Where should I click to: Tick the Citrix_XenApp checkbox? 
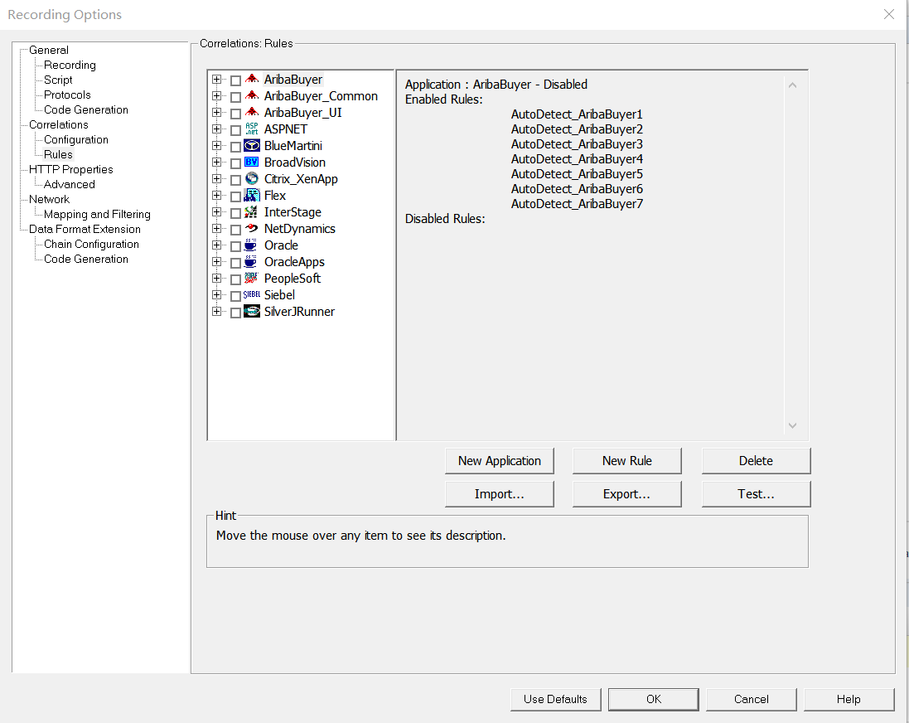click(x=235, y=180)
